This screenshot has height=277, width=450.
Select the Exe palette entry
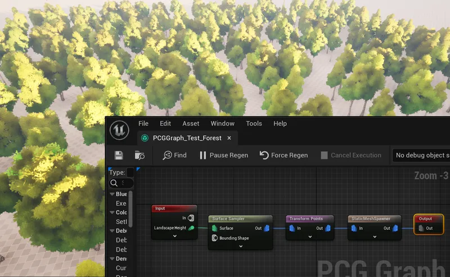pyautogui.click(x=121, y=203)
